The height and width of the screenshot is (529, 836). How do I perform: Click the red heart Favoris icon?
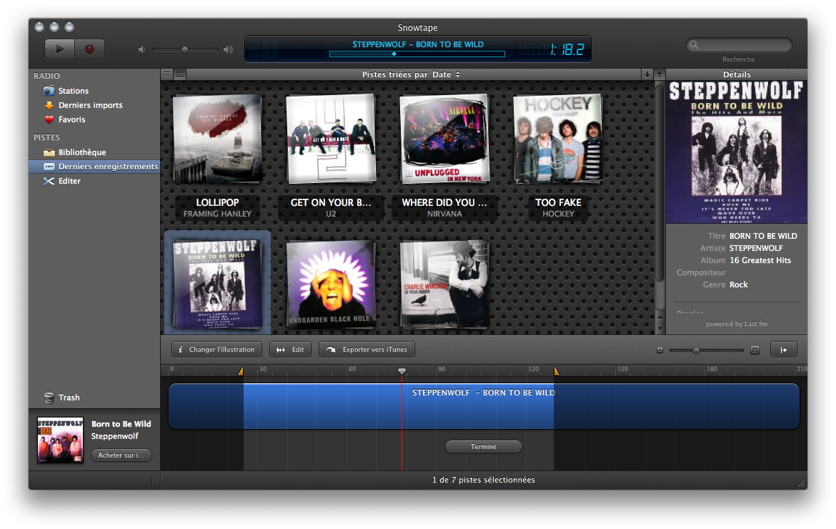pos(49,119)
